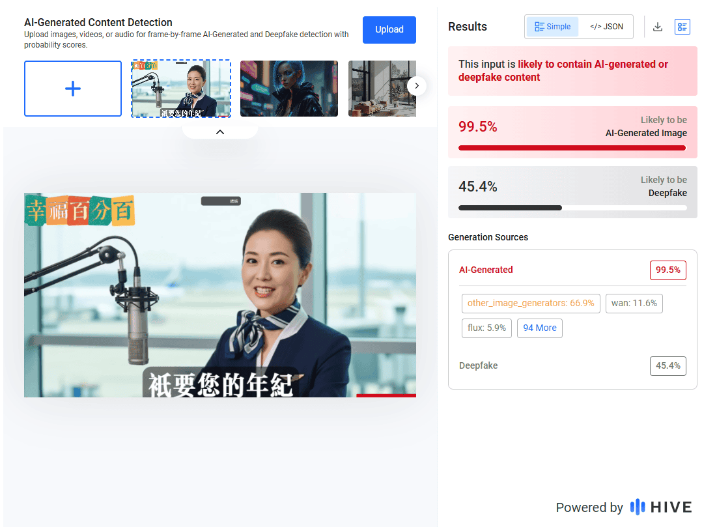Click the plus icon to add media
This screenshot has height=527, width=717.
(73, 89)
